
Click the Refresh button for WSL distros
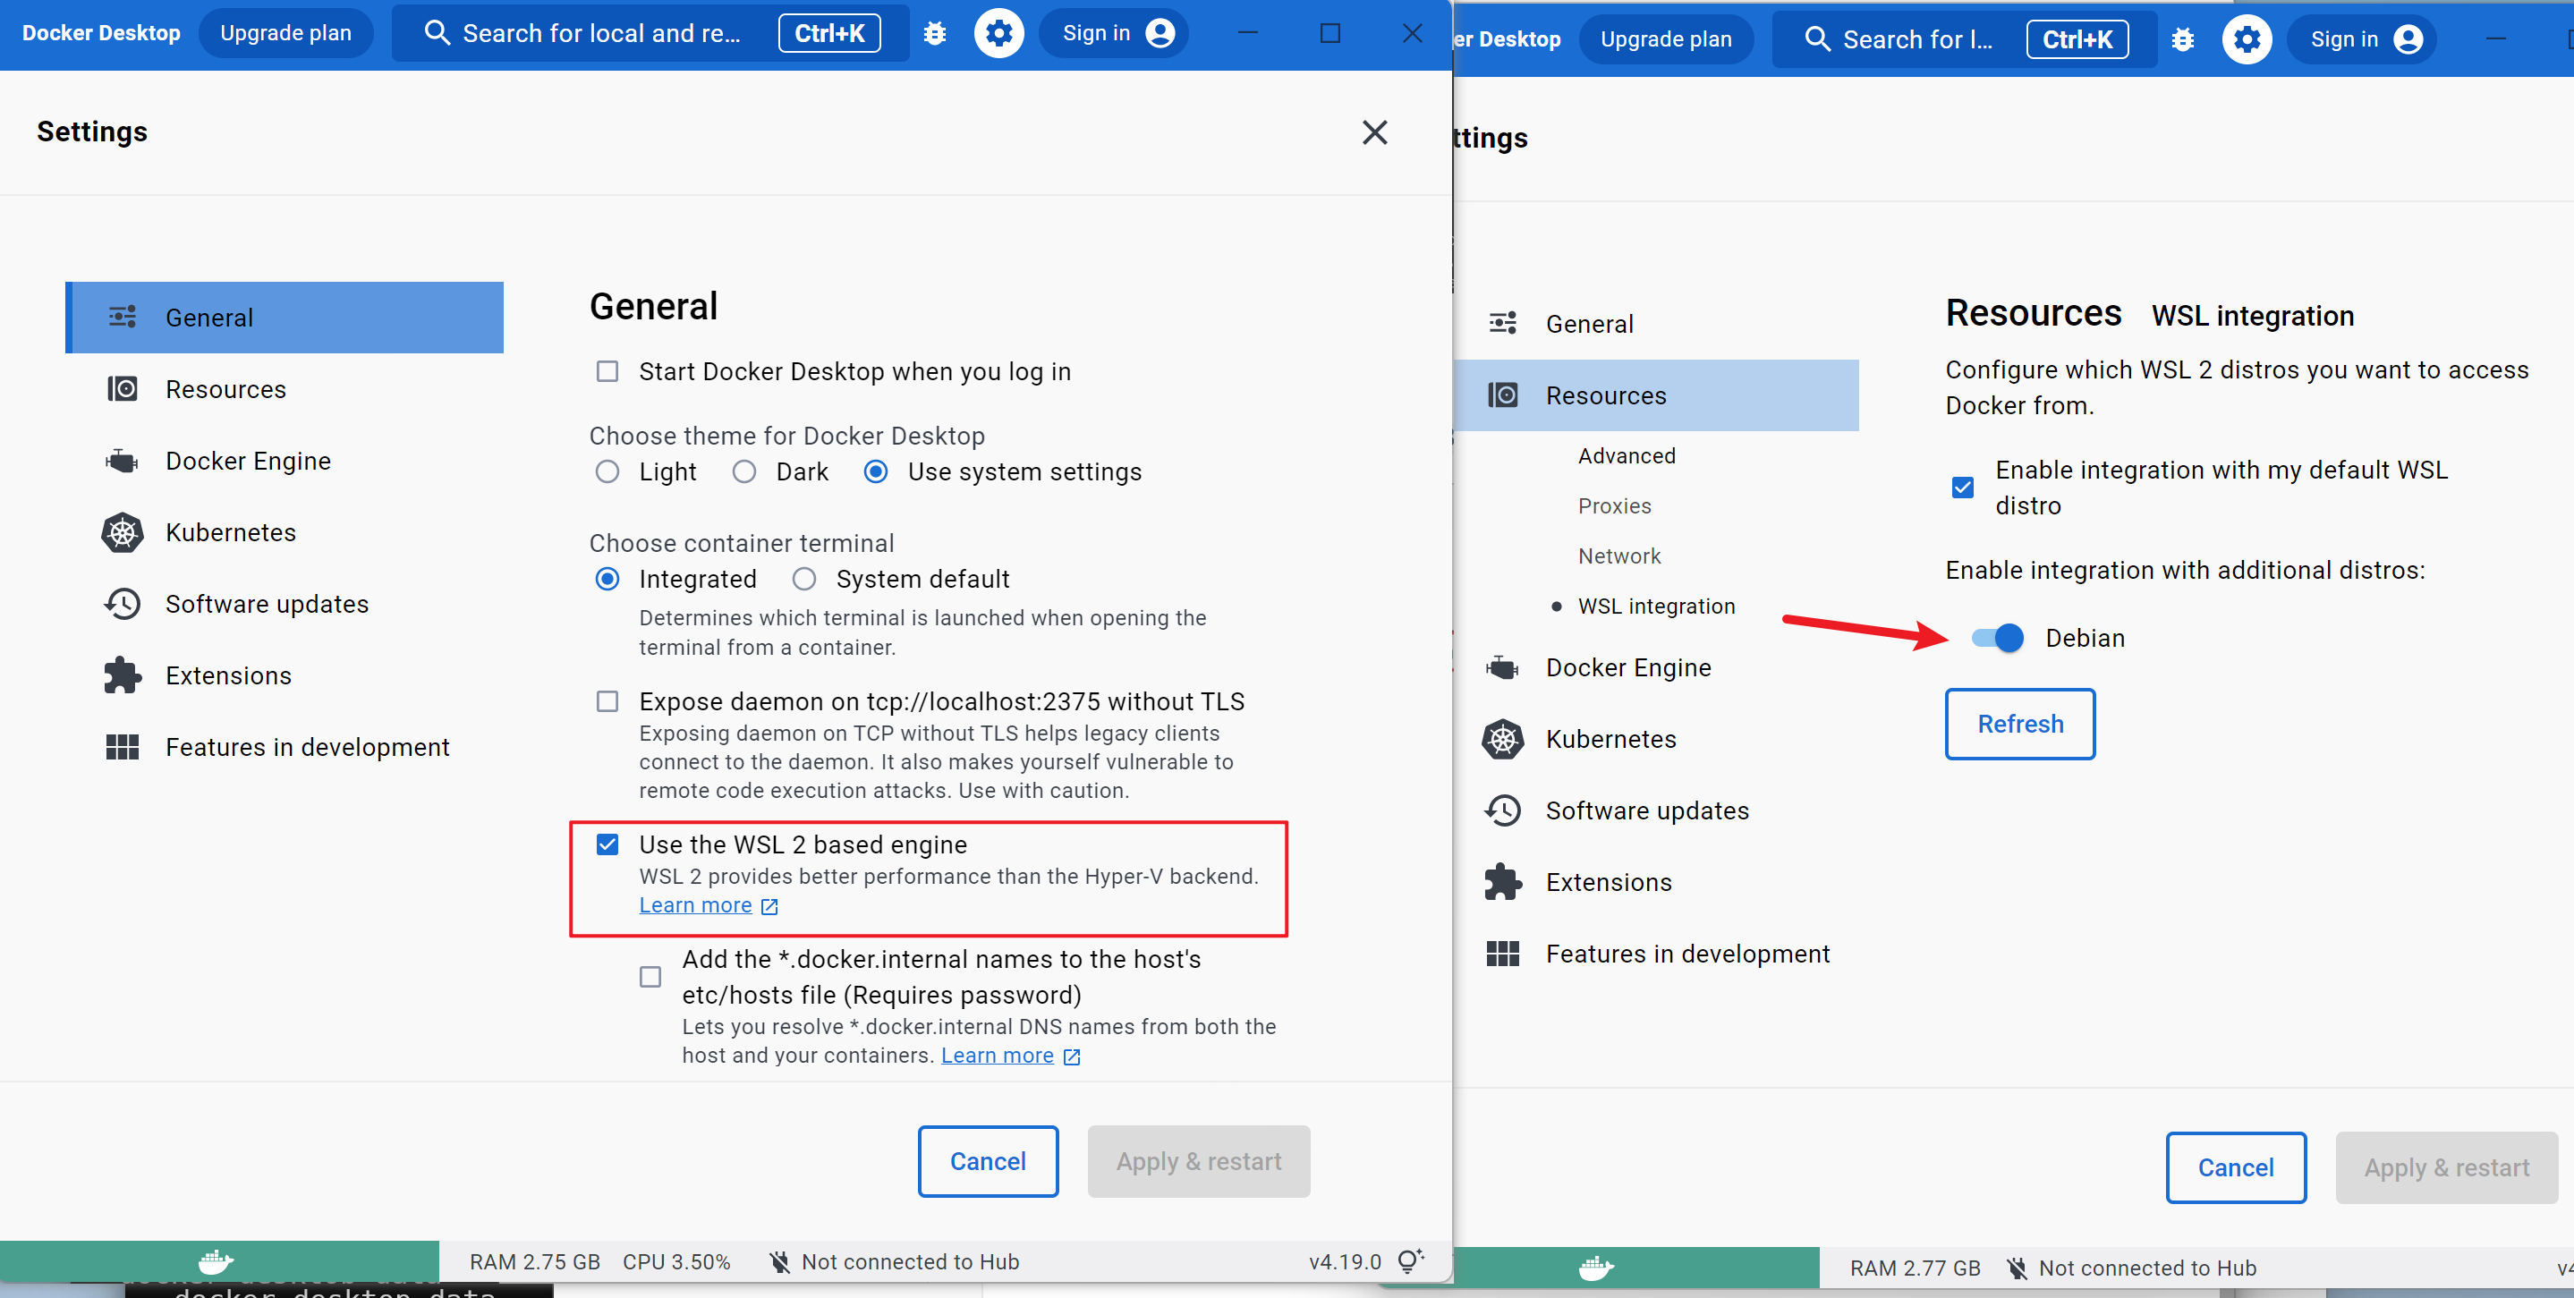[x=2019, y=724]
